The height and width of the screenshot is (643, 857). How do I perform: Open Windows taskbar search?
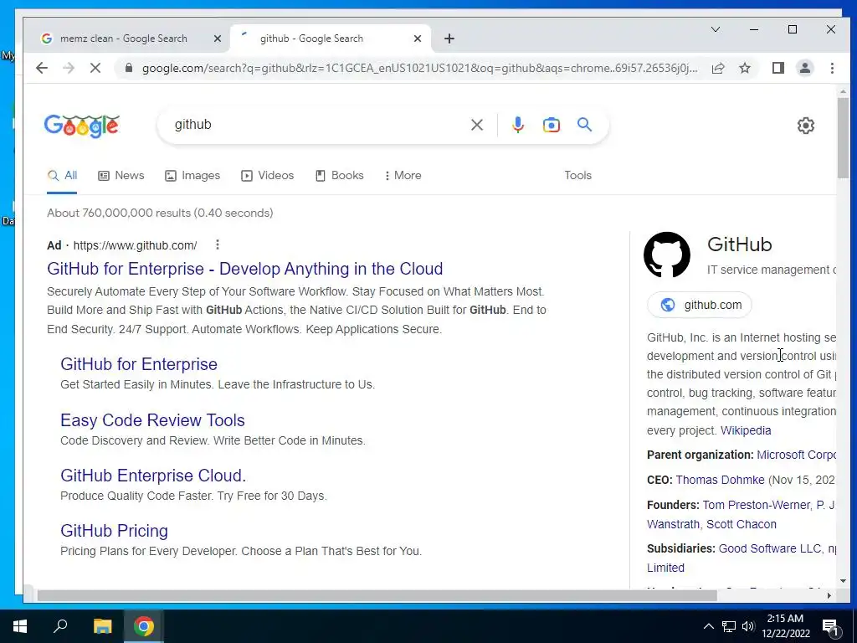tap(60, 626)
